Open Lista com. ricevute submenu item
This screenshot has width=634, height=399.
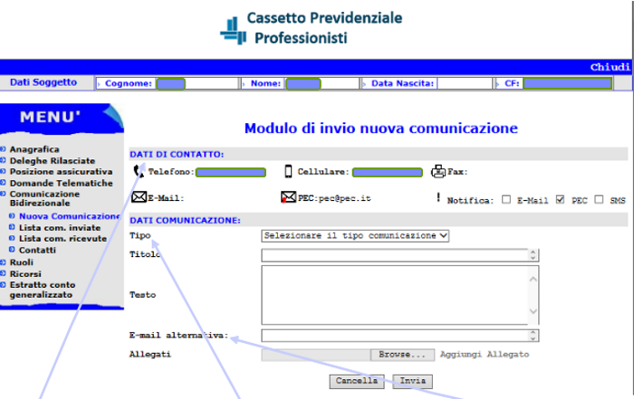coord(62,238)
